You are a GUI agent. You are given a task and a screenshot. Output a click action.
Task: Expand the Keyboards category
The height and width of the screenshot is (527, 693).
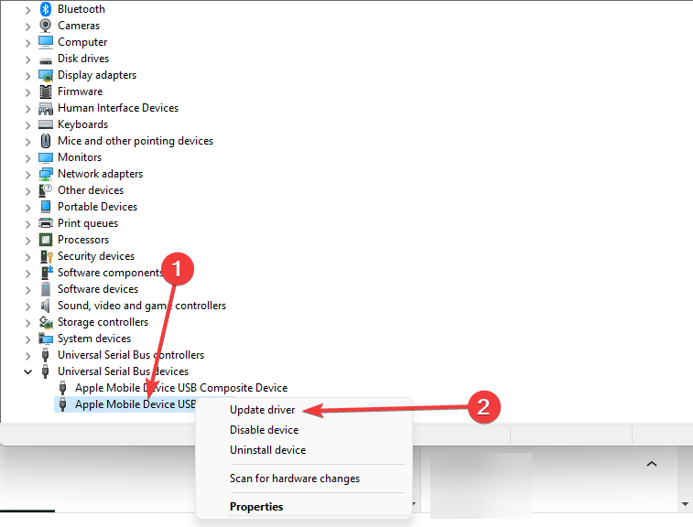coord(27,125)
